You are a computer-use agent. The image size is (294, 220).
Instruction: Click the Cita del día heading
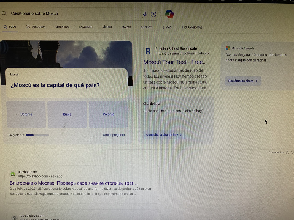[x=152, y=103]
